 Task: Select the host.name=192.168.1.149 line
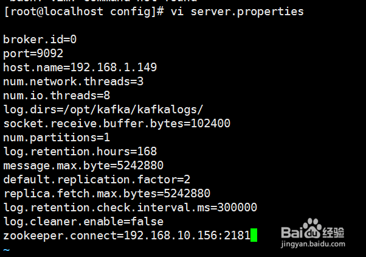click(x=80, y=68)
